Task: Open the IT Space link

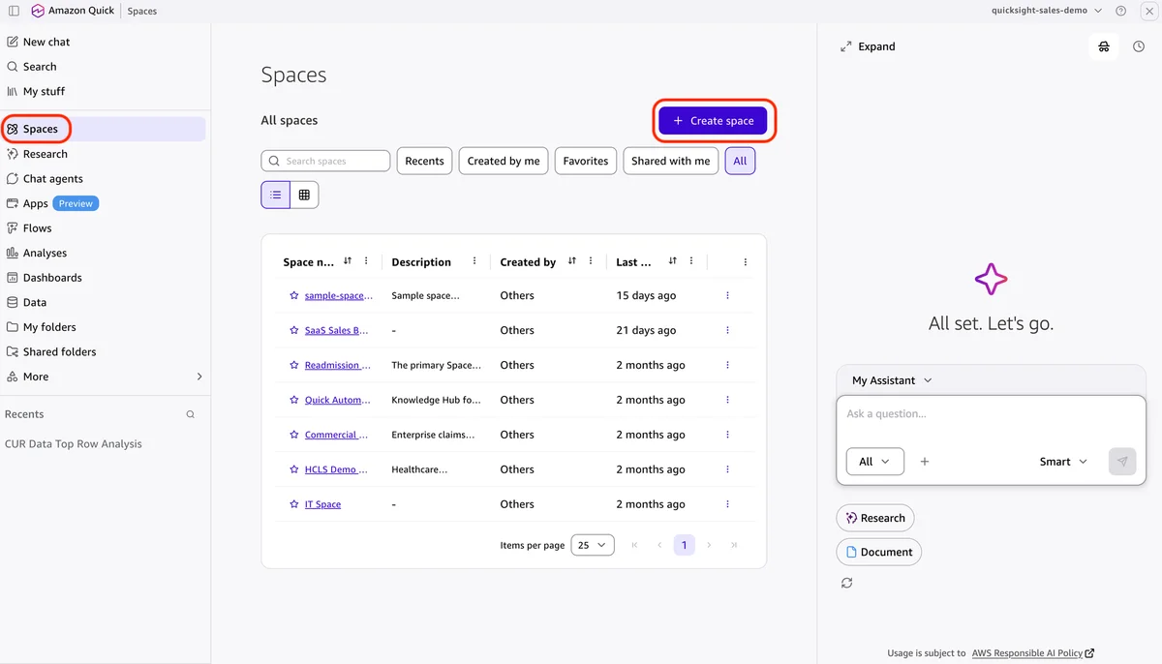Action: (322, 504)
